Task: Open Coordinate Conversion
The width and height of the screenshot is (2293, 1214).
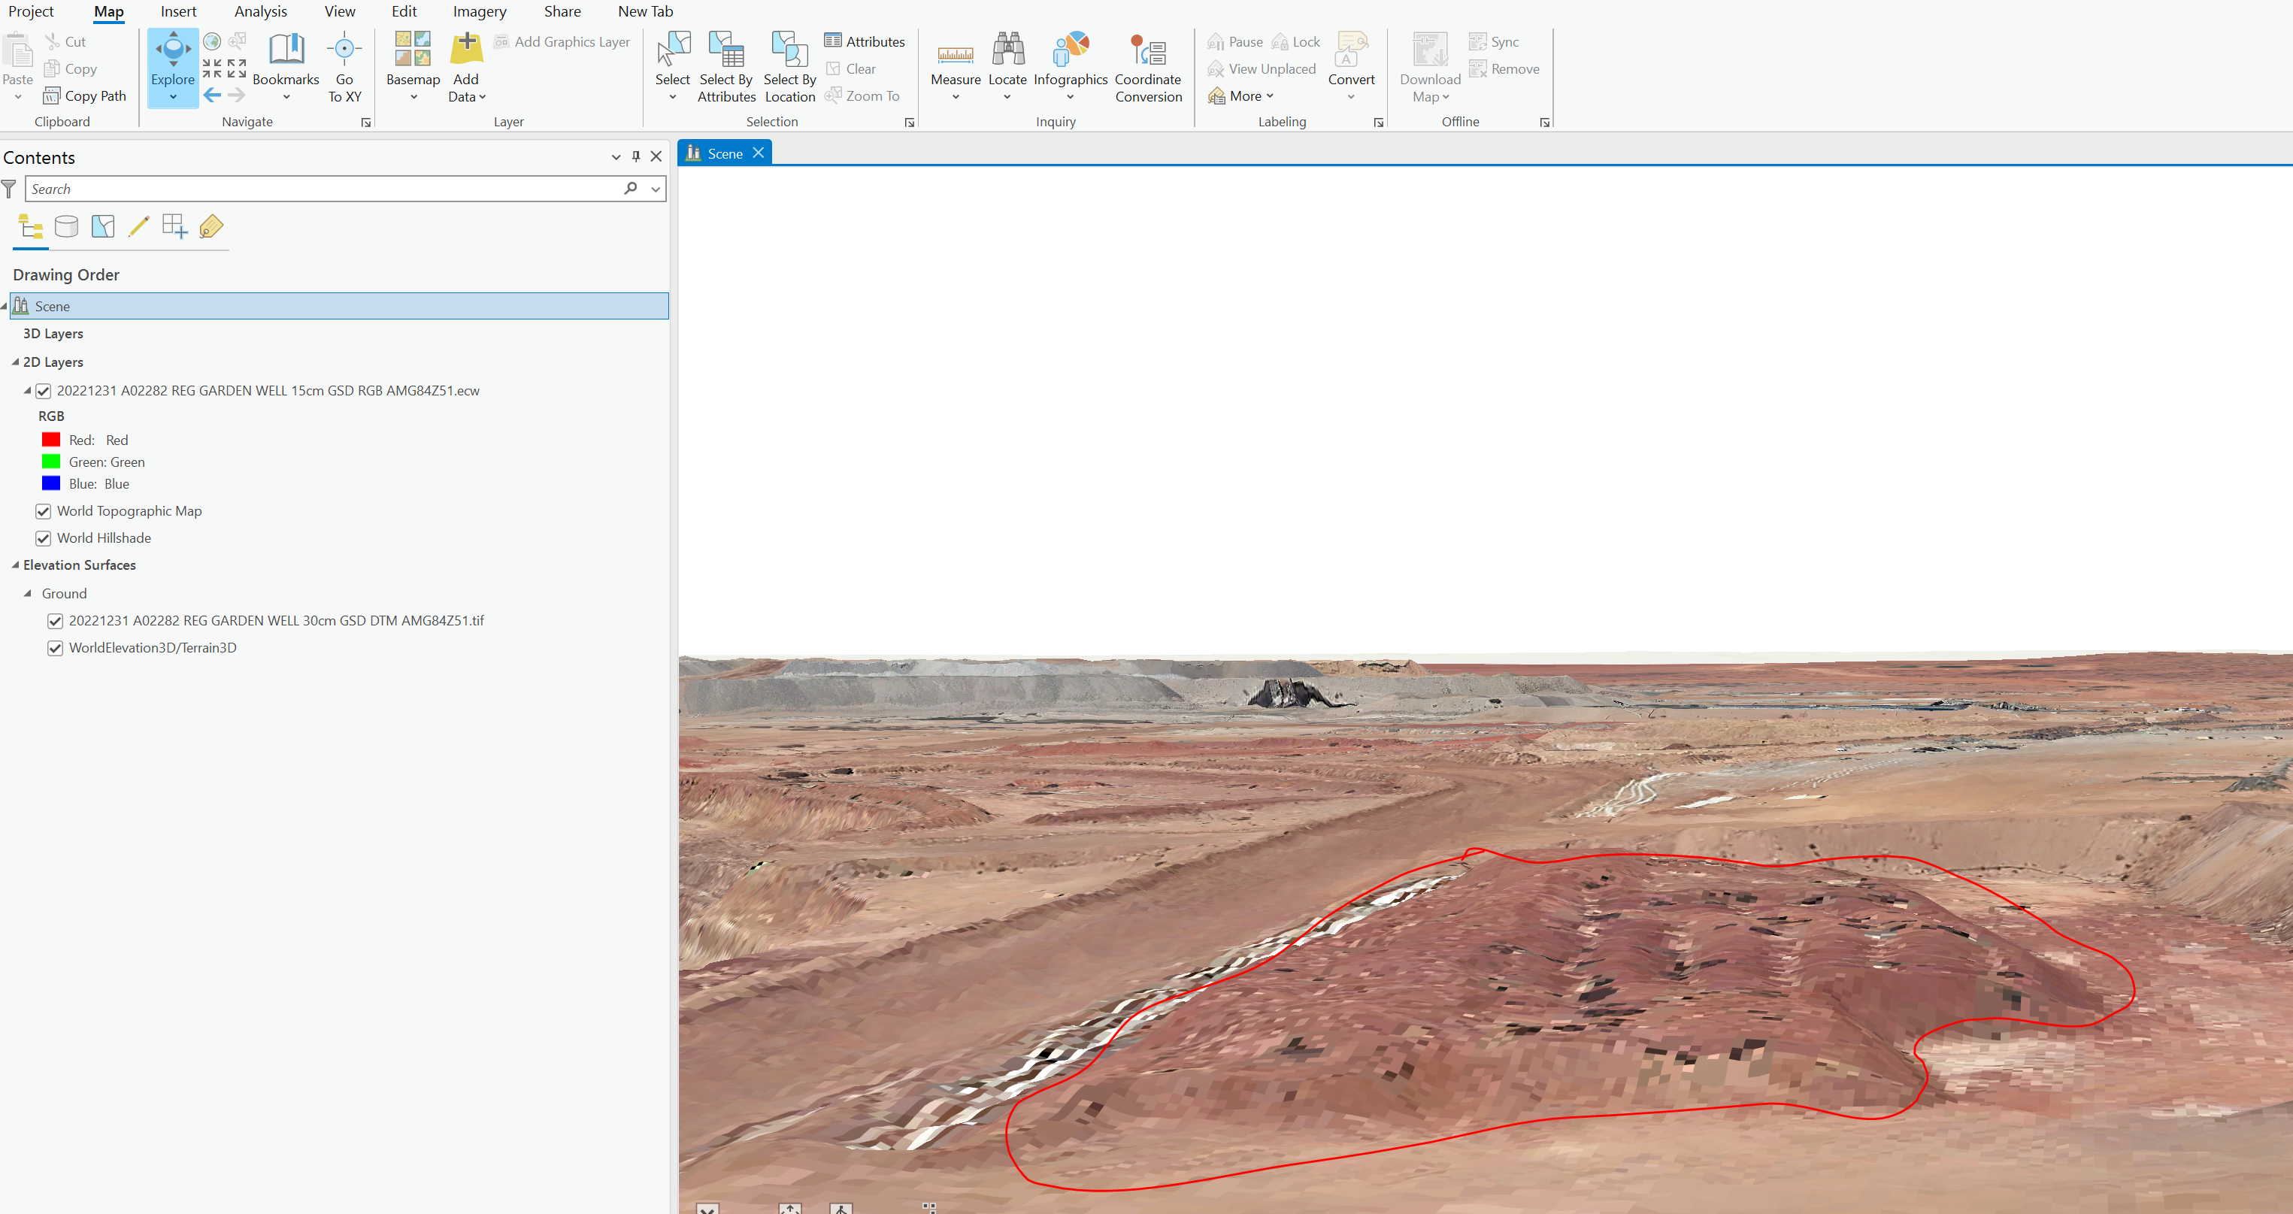Action: pyautogui.click(x=1148, y=67)
